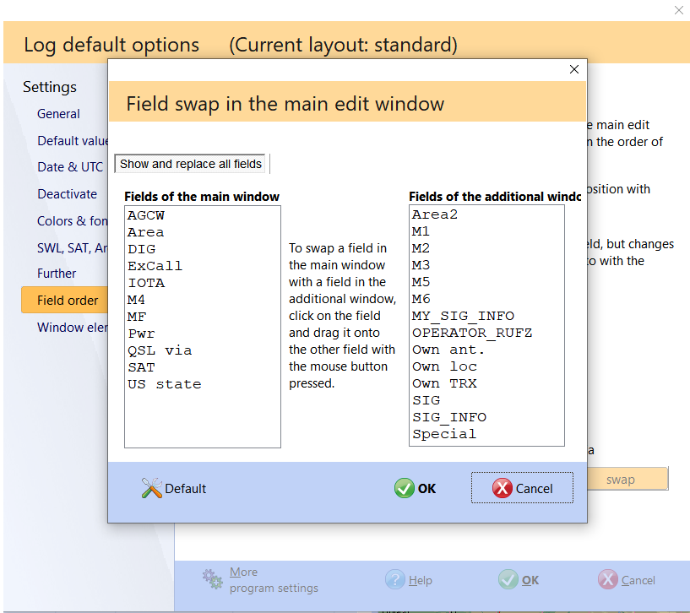The height and width of the screenshot is (613, 690).
Task: Click the swap button in background window
Action: tap(627, 479)
